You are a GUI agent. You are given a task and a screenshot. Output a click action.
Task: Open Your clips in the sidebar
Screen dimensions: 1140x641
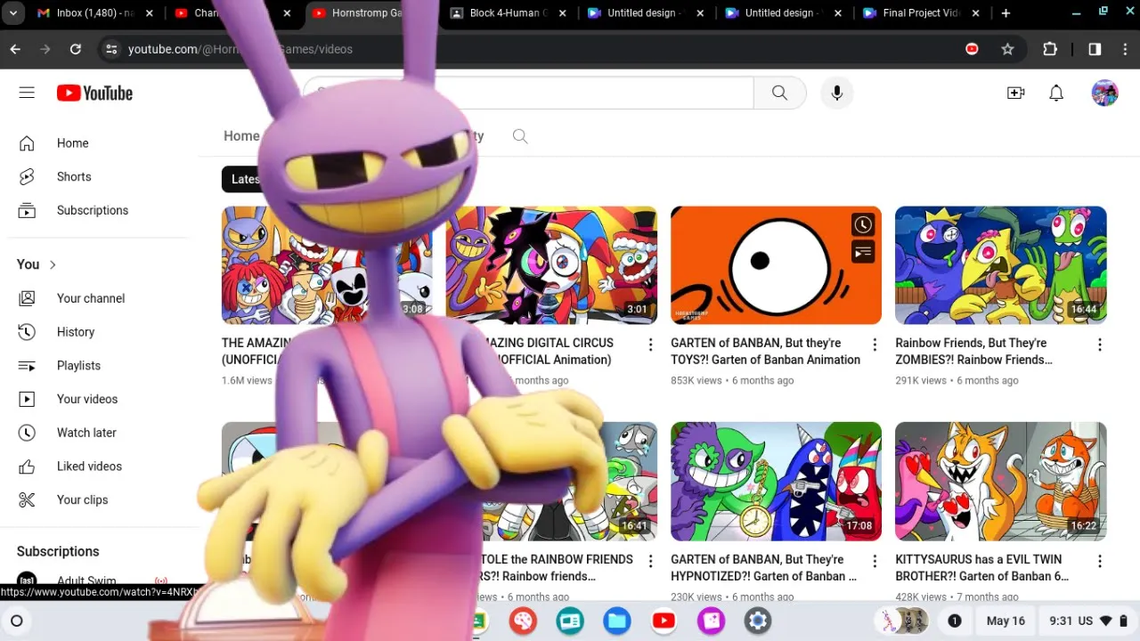pyautogui.click(x=98, y=500)
